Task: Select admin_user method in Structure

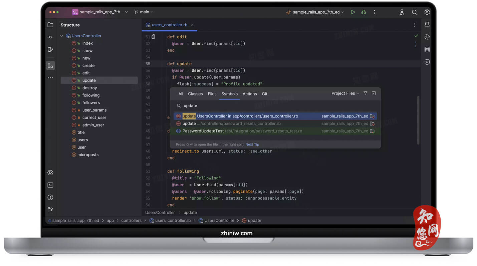Action: coord(93,125)
